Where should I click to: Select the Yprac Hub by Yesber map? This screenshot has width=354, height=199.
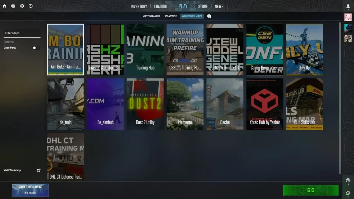[265, 104]
